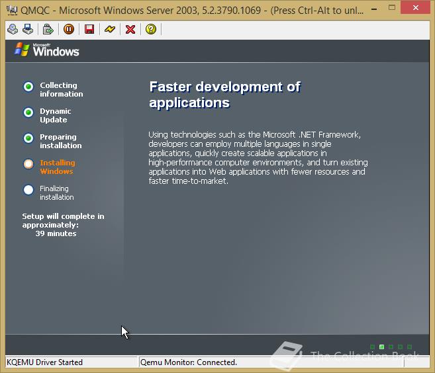The height and width of the screenshot is (373, 435).
Task: Minimize the QMQC window
Action: (374, 10)
